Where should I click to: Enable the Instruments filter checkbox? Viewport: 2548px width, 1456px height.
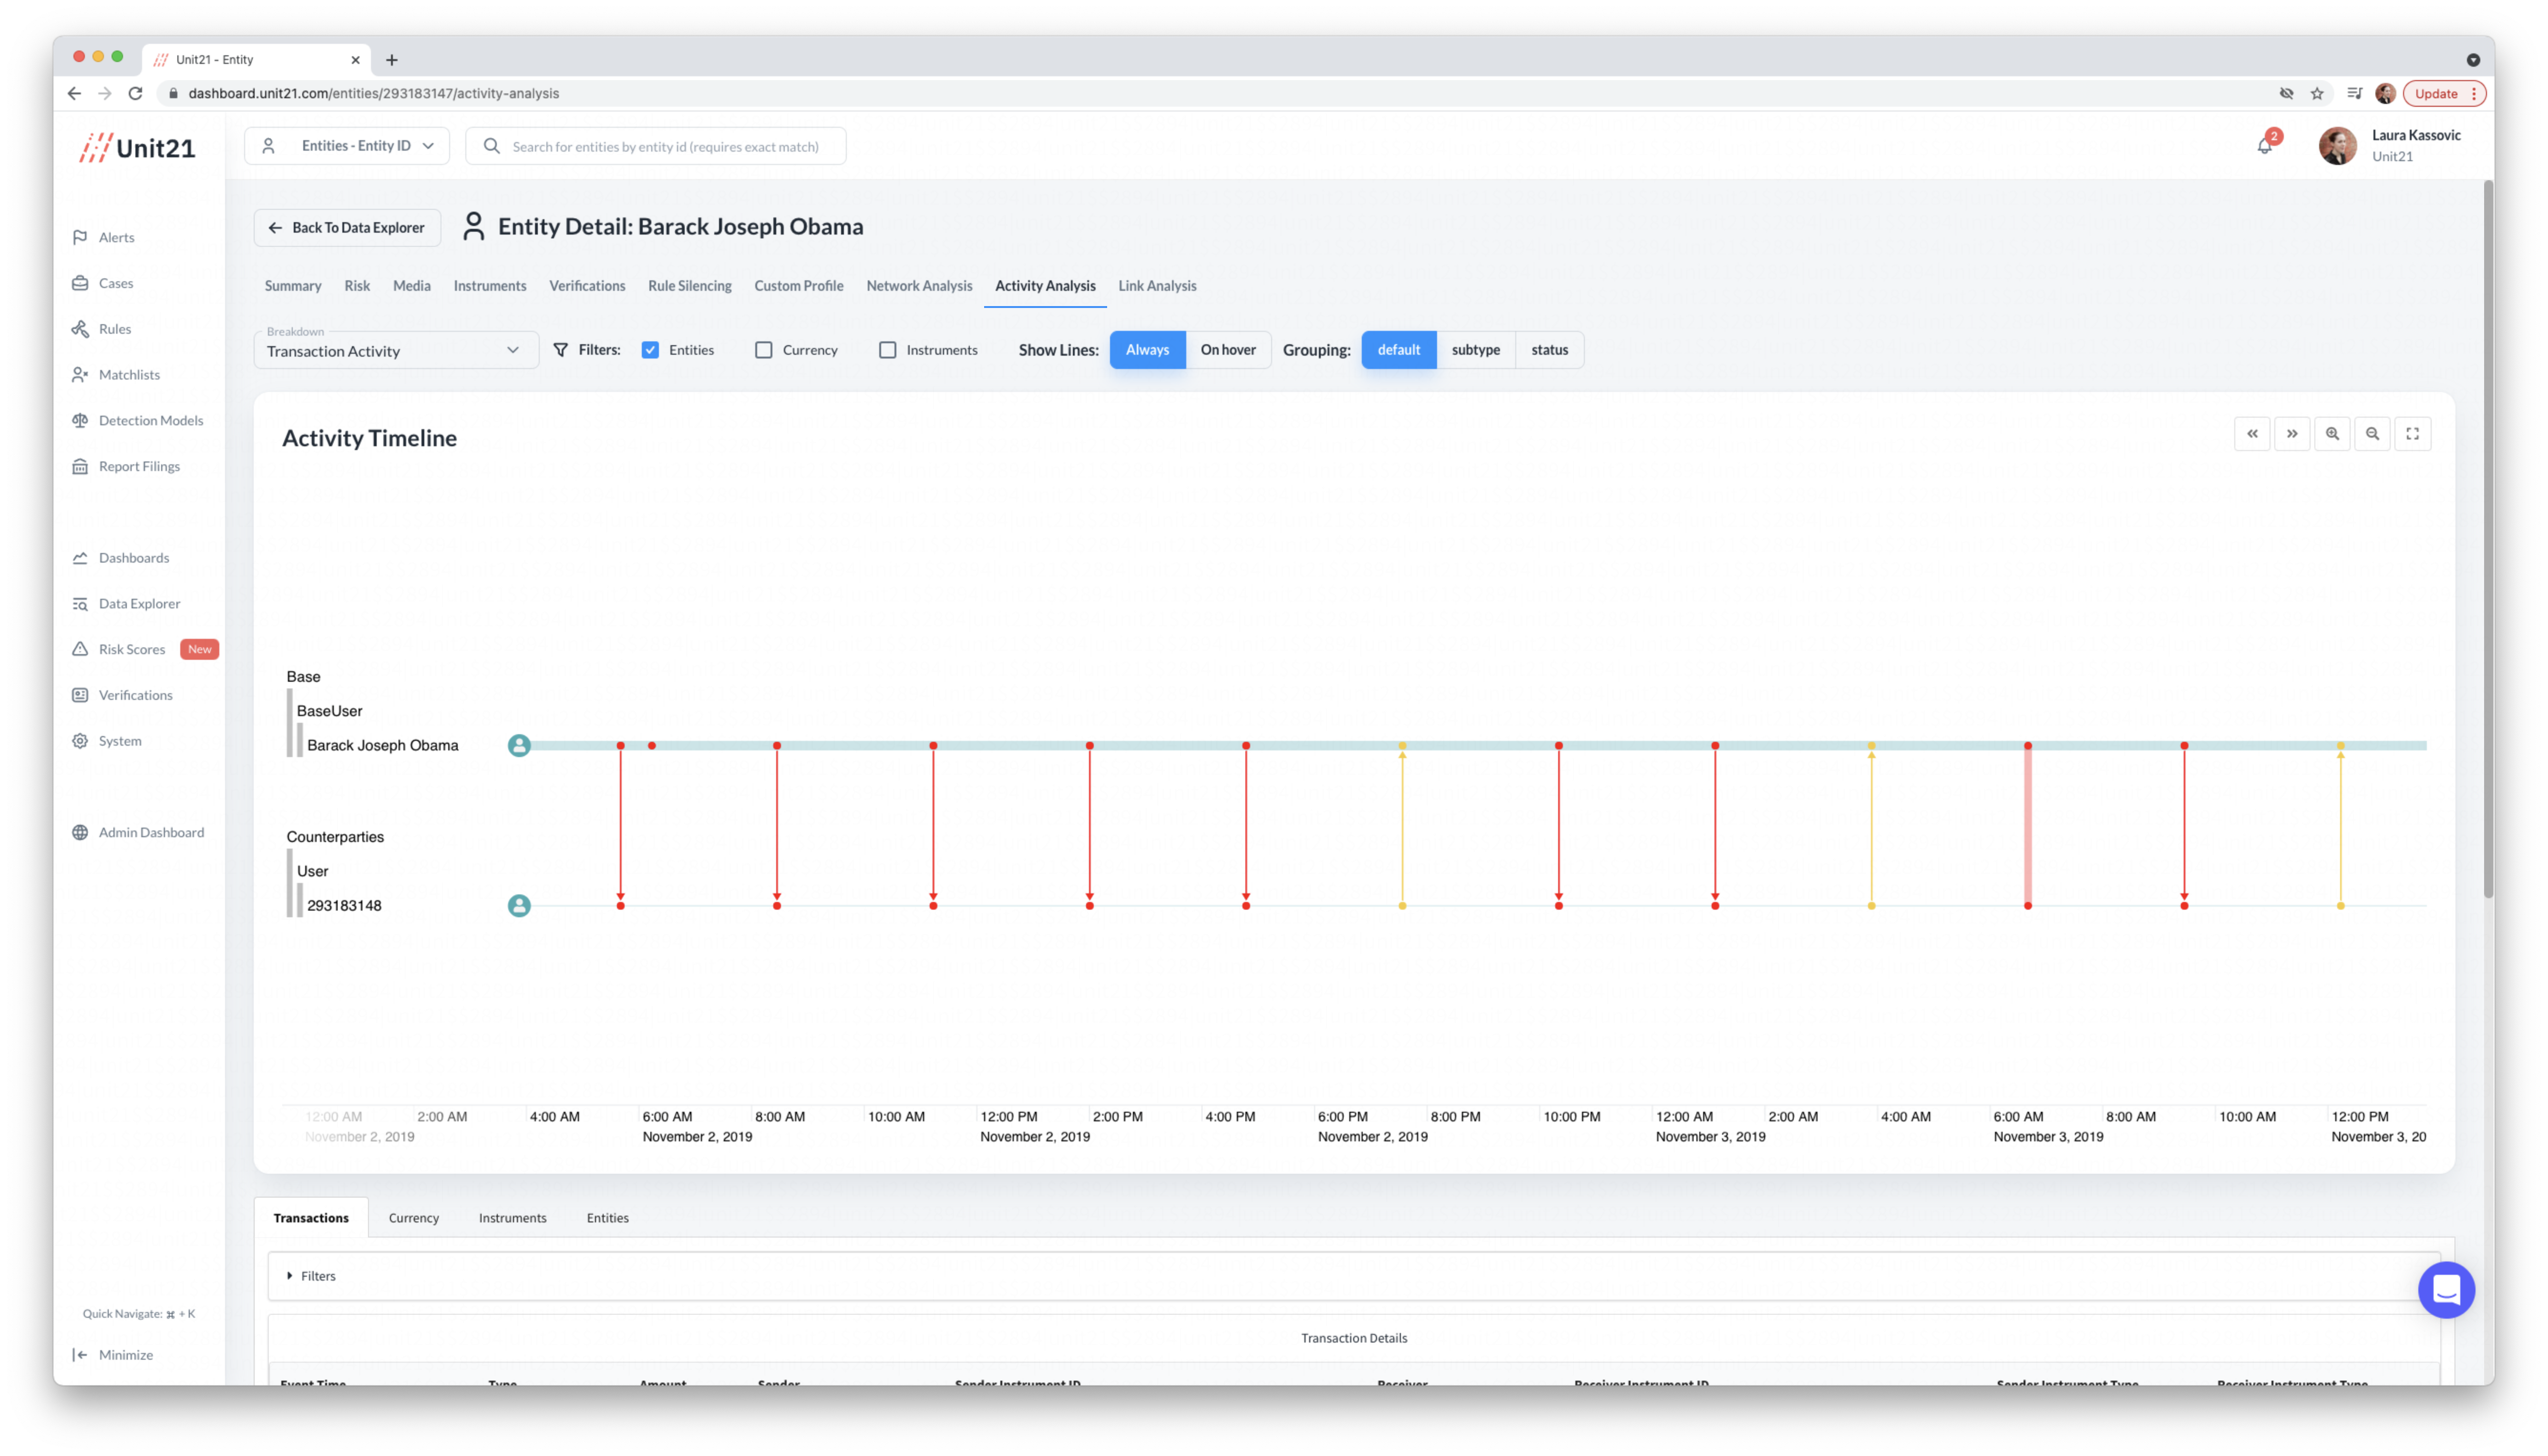click(887, 350)
